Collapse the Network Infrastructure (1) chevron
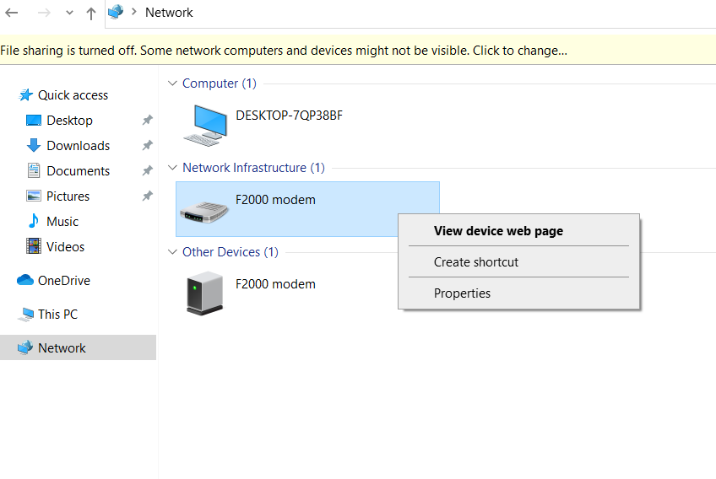The image size is (716, 479). click(x=172, y=168)
